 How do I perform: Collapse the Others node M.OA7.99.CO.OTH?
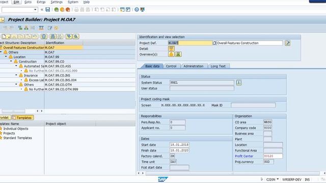(x=16, y=84)
